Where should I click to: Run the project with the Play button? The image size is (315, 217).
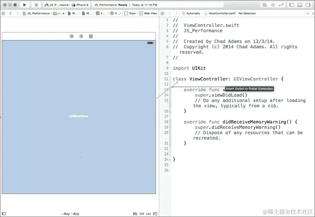point(25,5)
